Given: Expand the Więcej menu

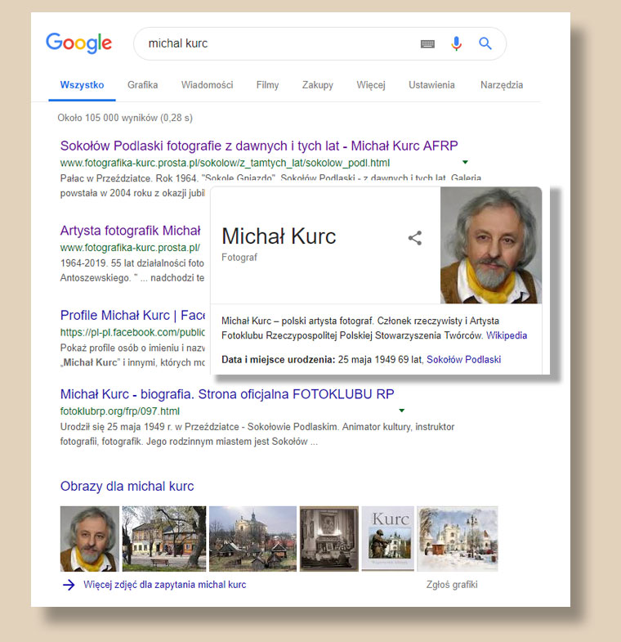Looking at the screenshot, I should click(x=371, y=85).
